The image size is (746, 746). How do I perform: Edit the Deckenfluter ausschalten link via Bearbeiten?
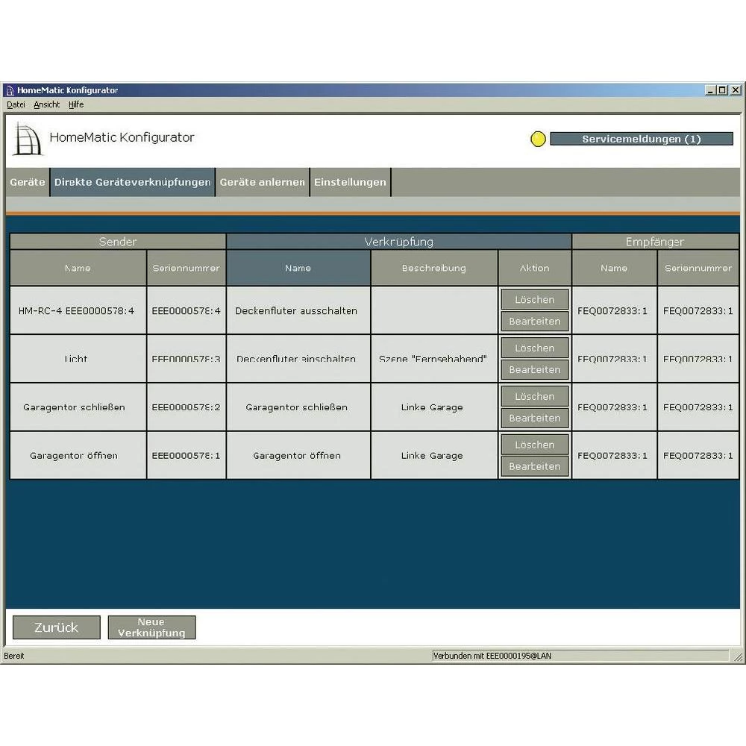click(x=534, y=322)
